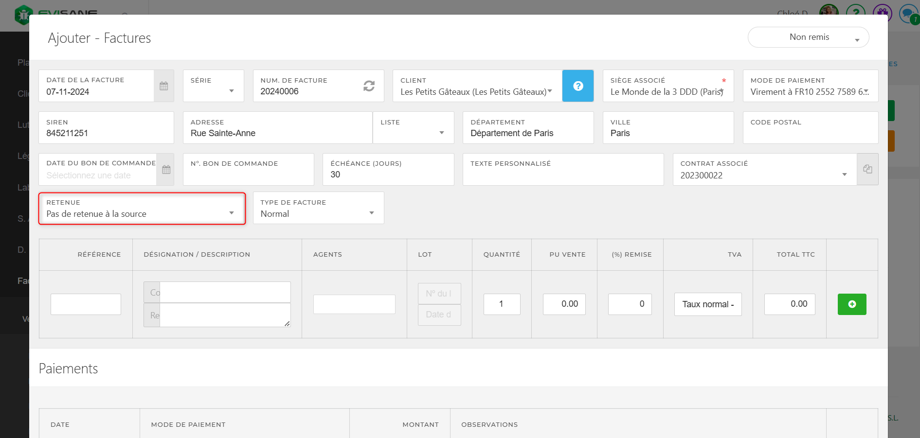Open the Mode de paiement dropdown
The width and height of the screenshot is (920, 438).
810,91
